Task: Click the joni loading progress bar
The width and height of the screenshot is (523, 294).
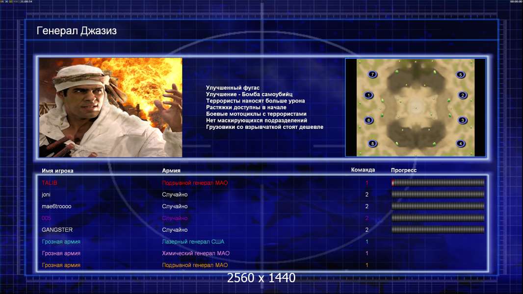Action: [438, 194]
